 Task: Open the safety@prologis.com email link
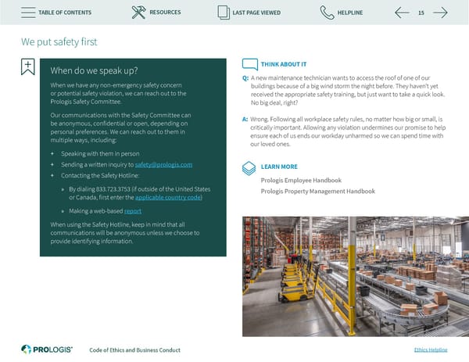[163, 165]
